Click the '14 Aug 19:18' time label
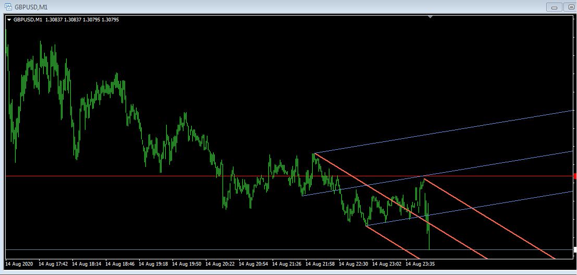 coord(153,264)
